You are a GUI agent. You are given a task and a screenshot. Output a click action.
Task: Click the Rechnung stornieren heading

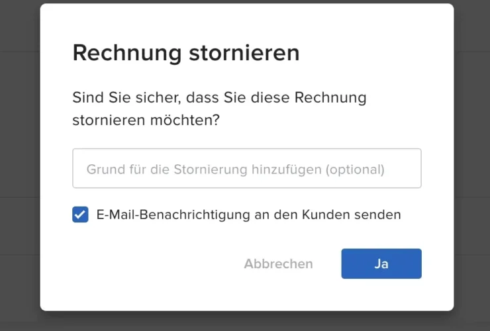(186, 53)
